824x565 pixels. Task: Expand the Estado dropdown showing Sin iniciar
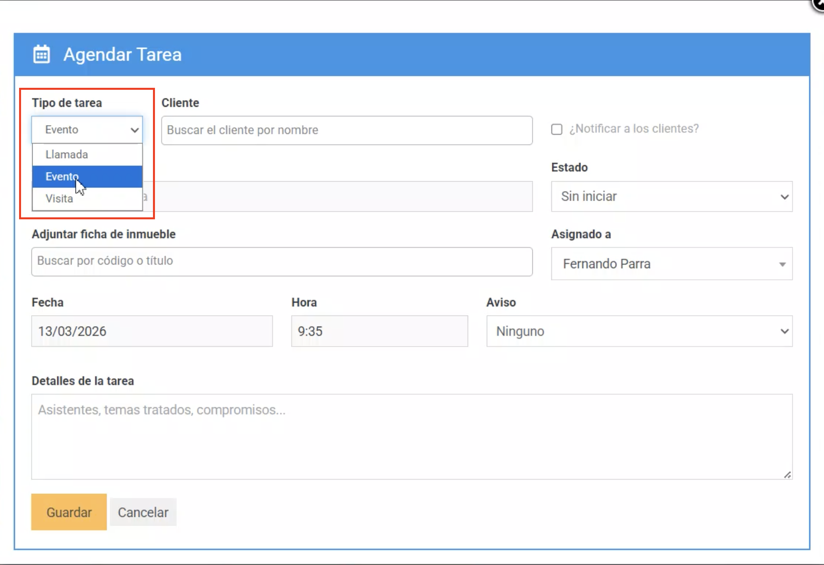[x=671, y=197]
